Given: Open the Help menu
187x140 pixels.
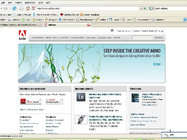Looking at the screenshot, I should tap(48, 2).
